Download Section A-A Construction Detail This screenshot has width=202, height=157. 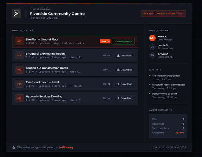click(x=125, y=70)
